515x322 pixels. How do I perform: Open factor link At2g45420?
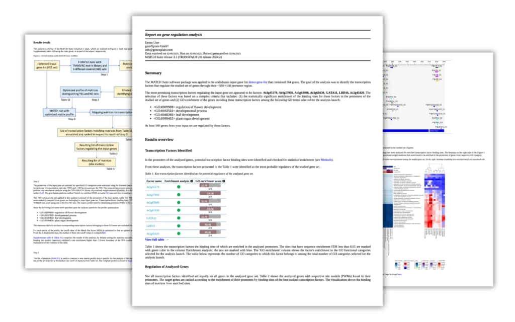(153, 234)
